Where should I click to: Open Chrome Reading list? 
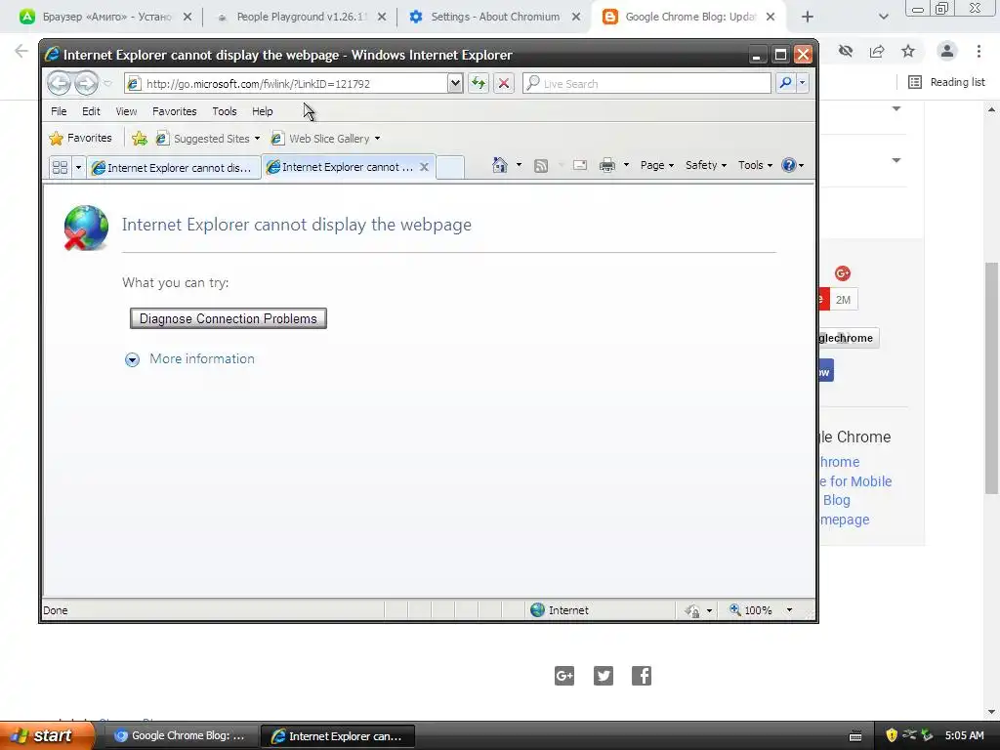click(x=946, y=82)
